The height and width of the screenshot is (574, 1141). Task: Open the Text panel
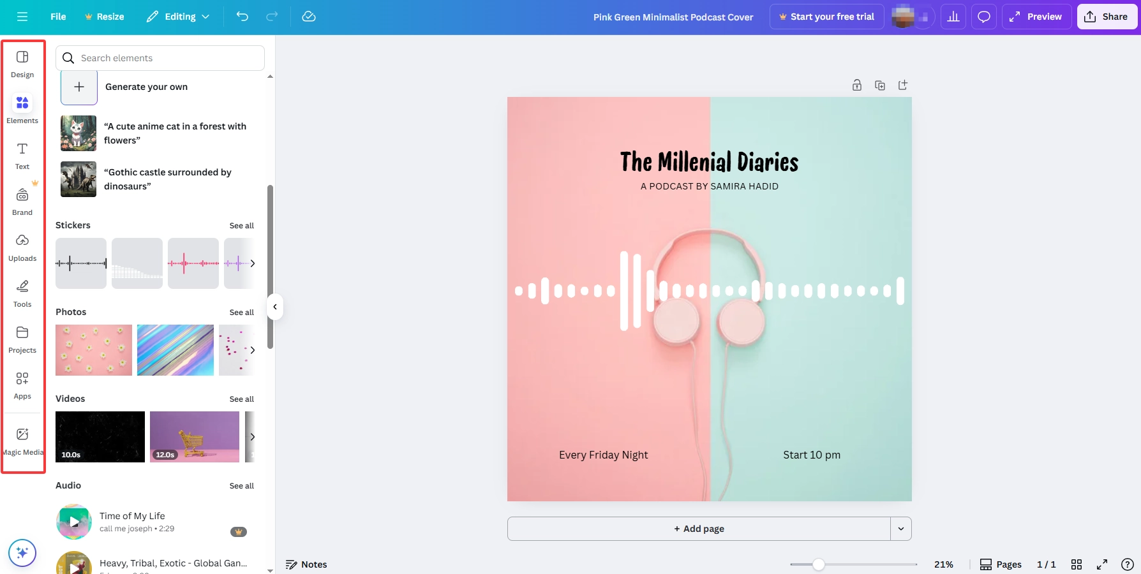click(22, 154)
